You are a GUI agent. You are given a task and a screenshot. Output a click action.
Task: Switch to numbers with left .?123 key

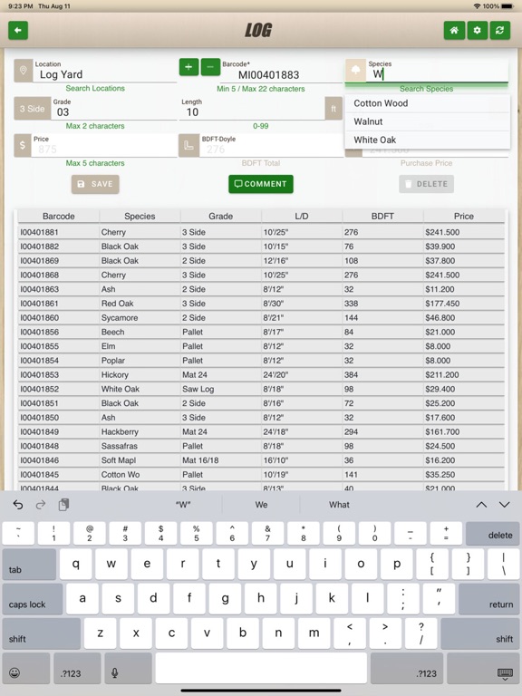click(x=77, y=668)
